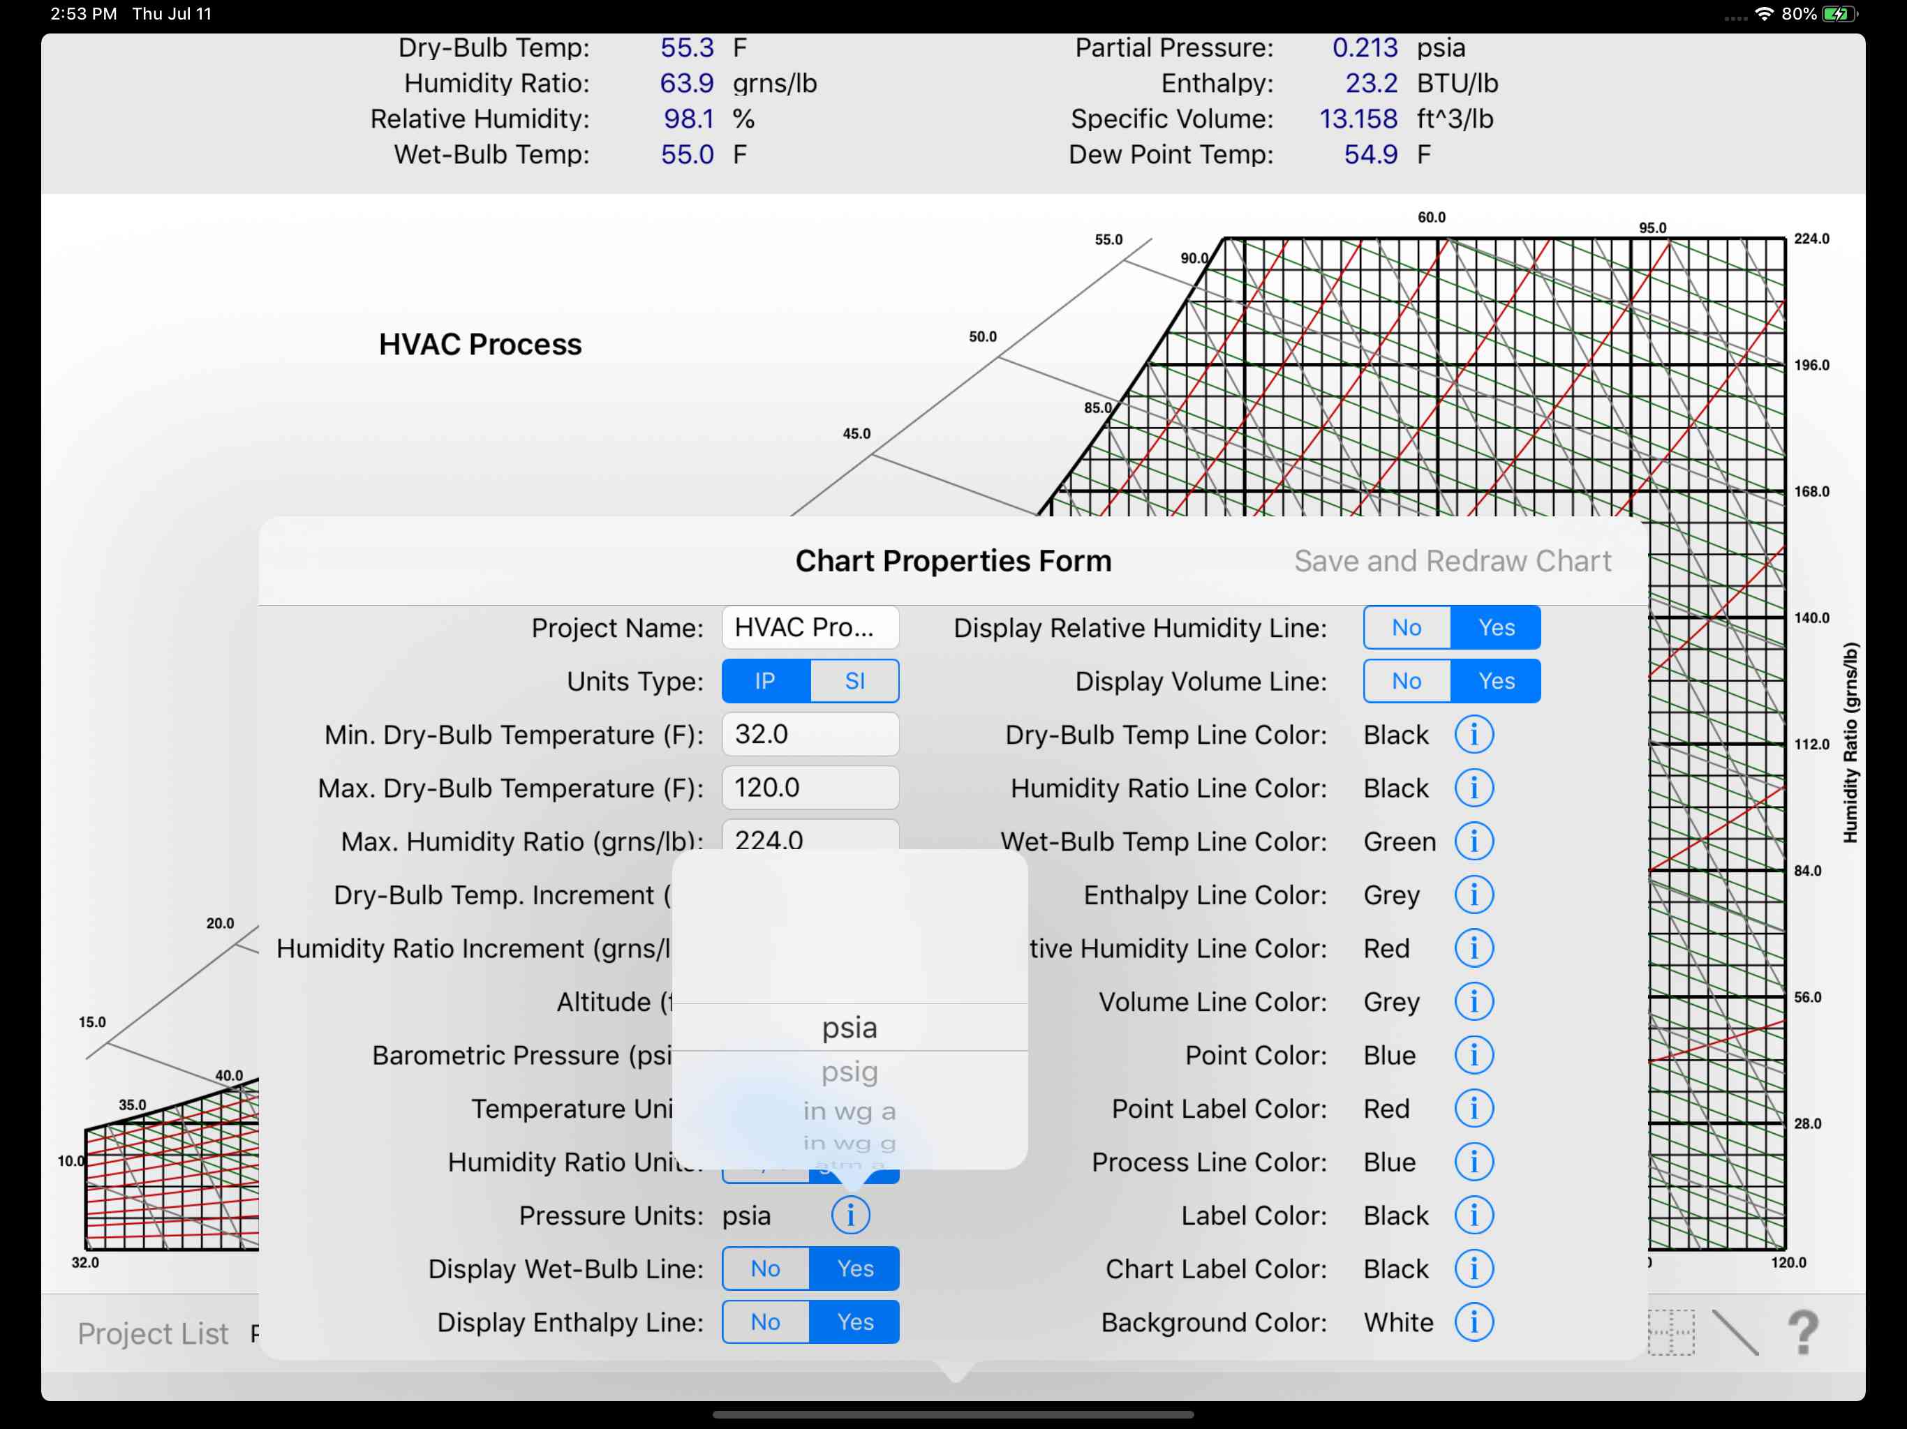The height and width of the screenshot is (1429, 1907).
Task: Choose 'in wg a' in pressure picker
Action: tap(850, 1111)
